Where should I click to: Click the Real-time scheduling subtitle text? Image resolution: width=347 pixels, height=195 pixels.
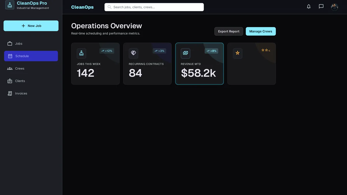point(106,34)
